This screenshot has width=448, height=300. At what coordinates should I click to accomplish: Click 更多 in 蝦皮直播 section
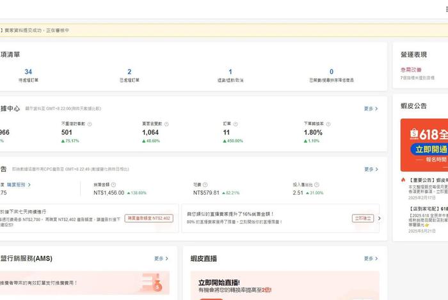tap(371, 259)
